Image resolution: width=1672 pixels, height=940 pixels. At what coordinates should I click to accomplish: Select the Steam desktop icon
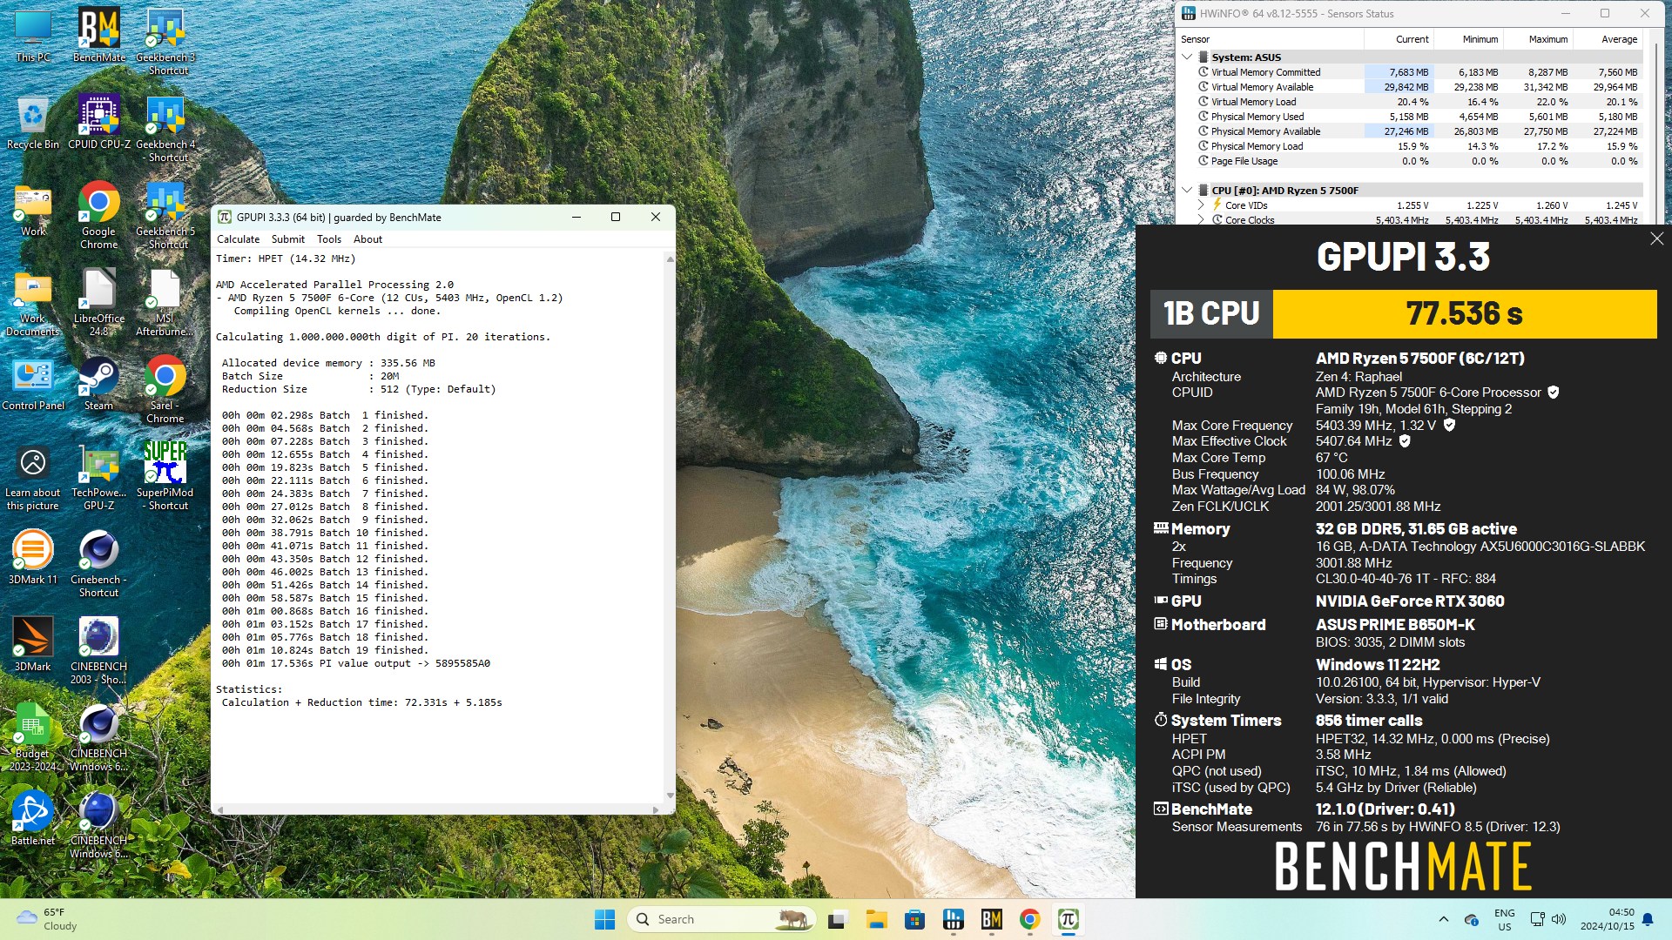click(x=98, y=384)
